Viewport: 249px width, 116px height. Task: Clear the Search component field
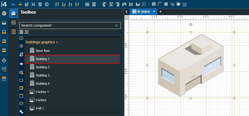[x=116, y=25]
